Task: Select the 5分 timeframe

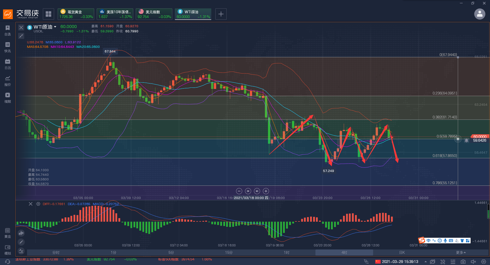Action: click(x=171, y=253)
